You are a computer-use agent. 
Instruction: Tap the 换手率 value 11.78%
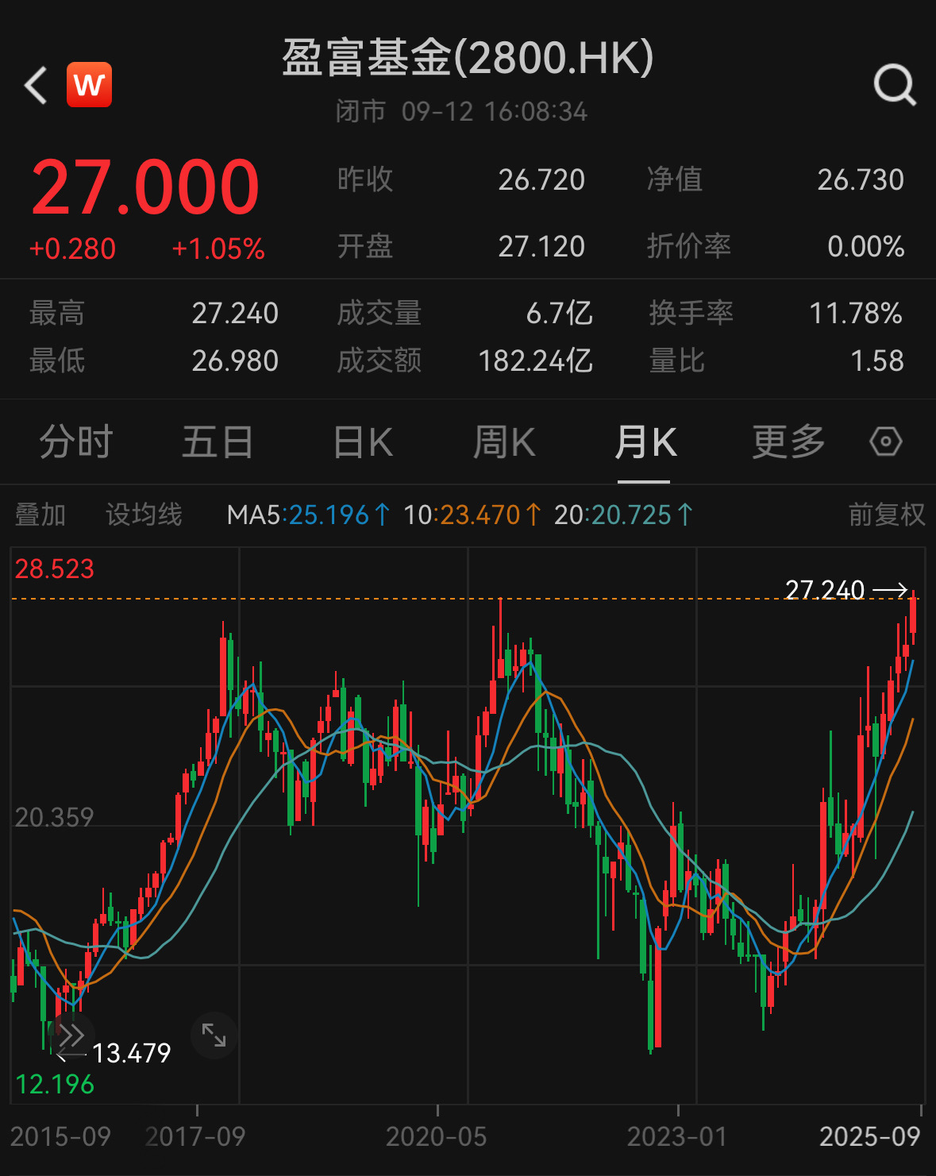(x=856, y=314)
